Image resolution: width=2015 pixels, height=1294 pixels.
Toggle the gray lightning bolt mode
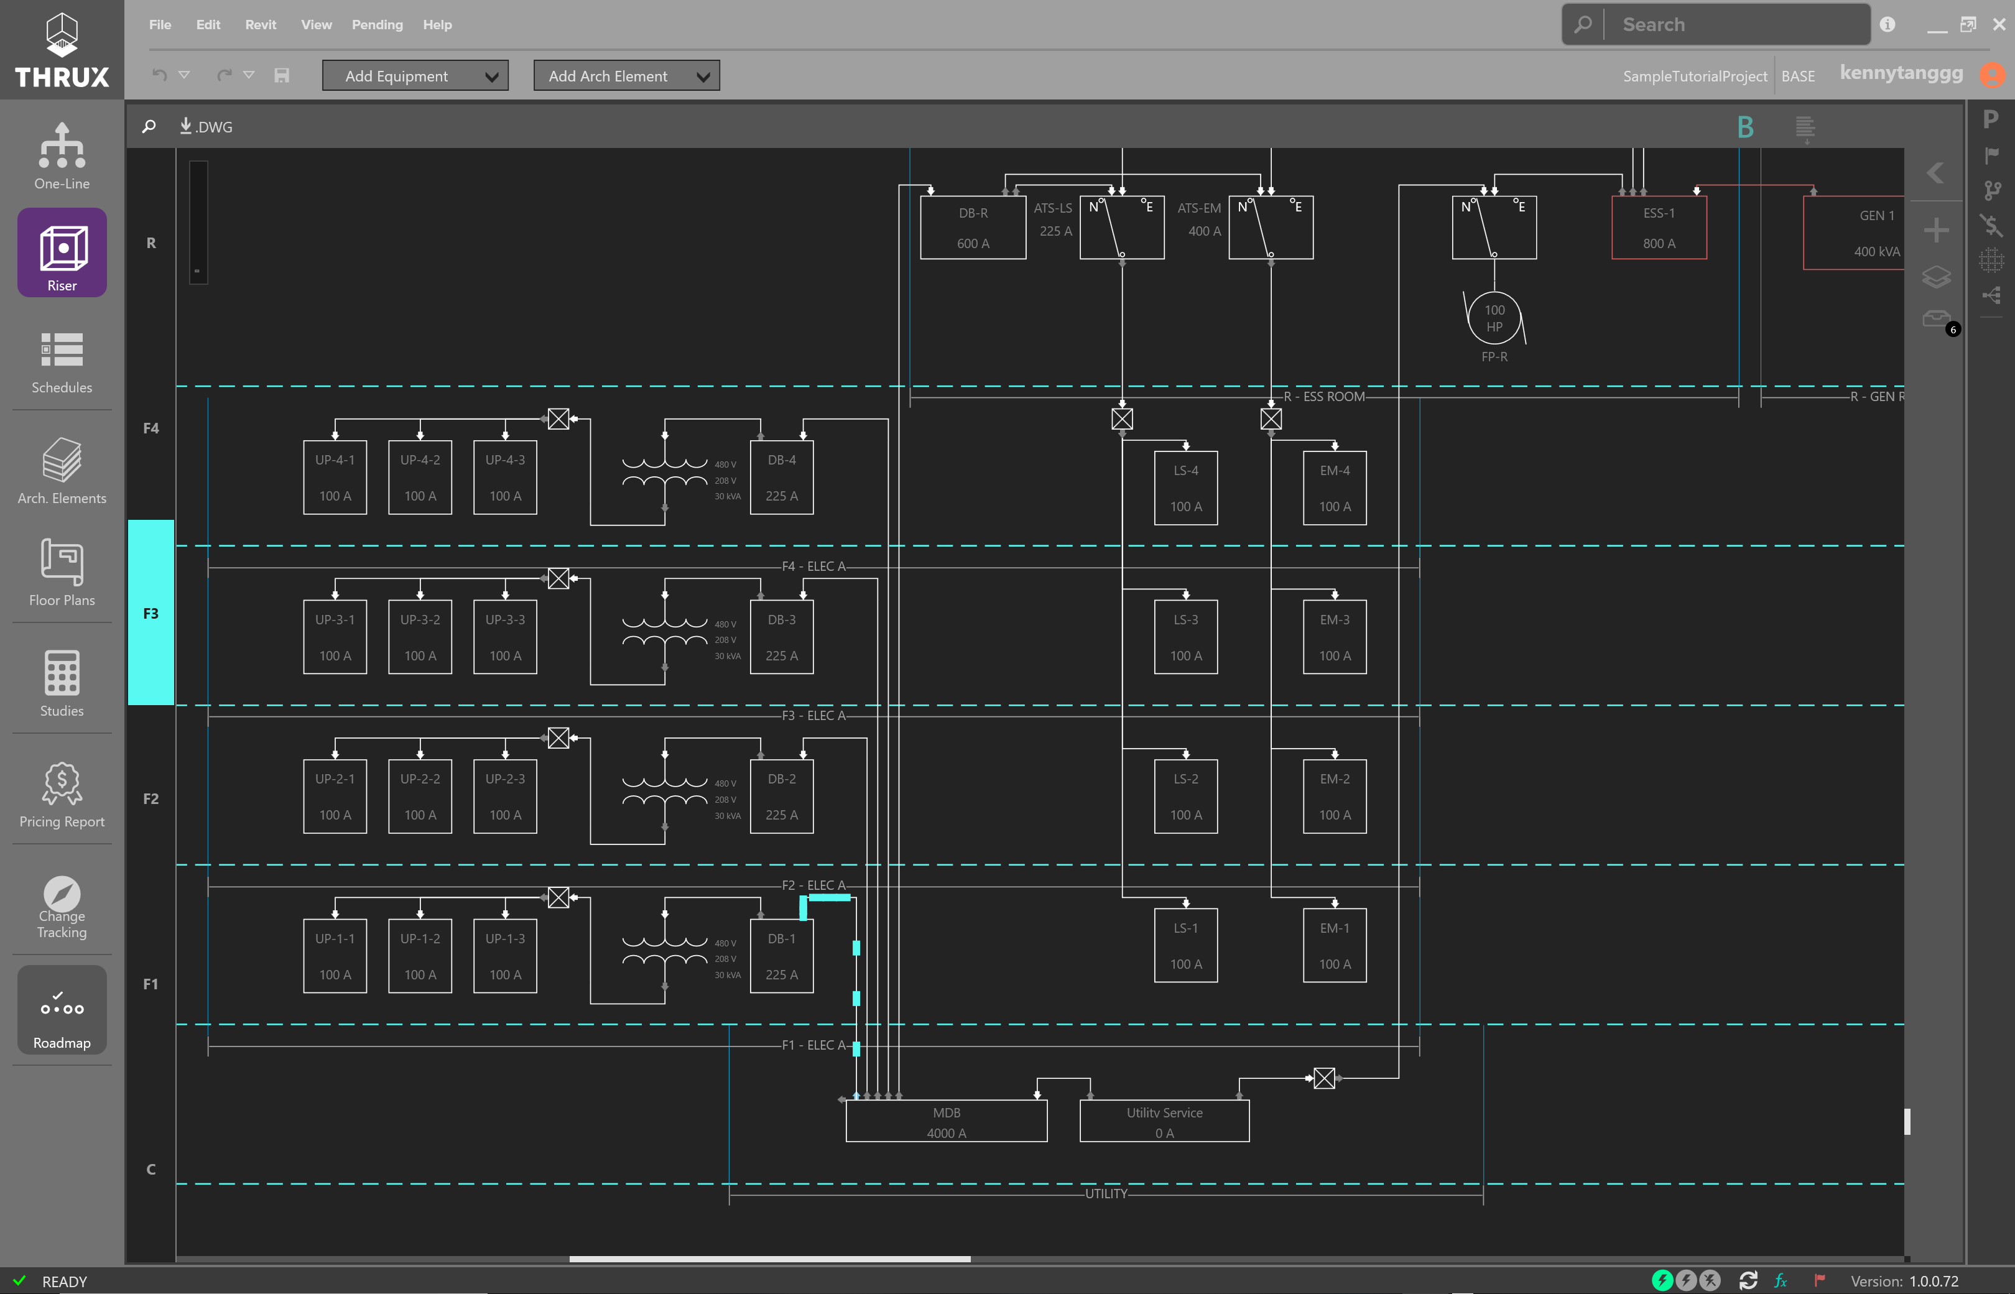click(x=1685, y=1280)
